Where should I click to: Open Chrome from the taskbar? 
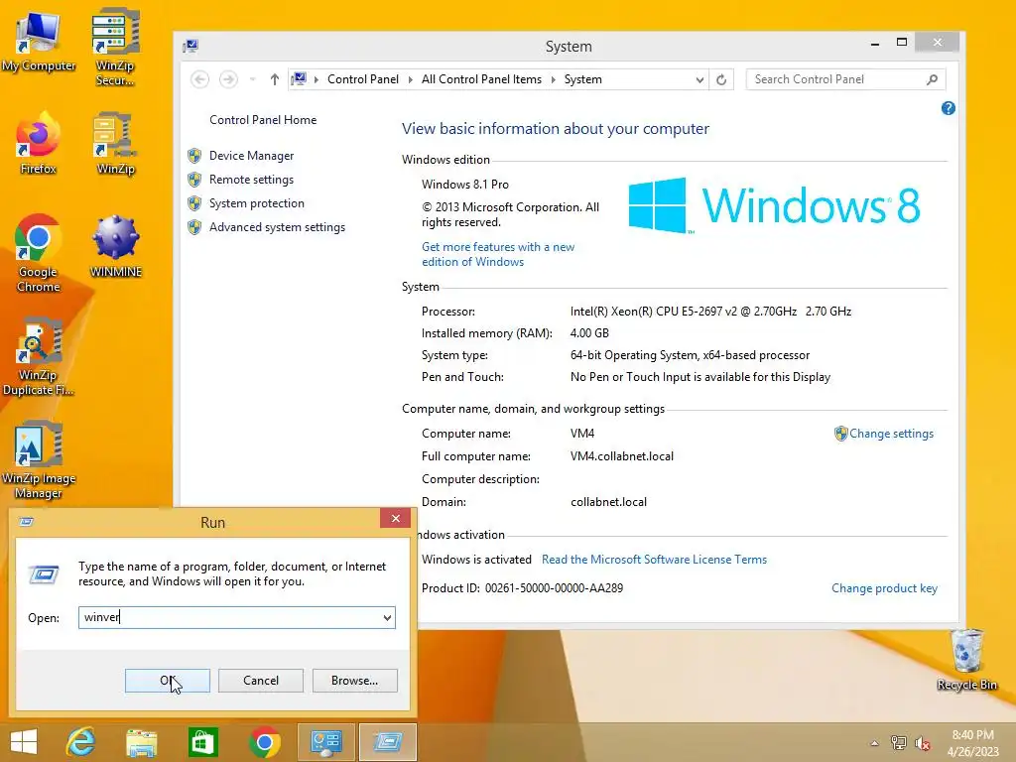click(x=264, y=742)
